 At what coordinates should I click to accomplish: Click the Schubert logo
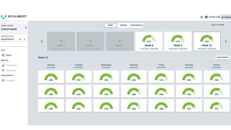(x=14, y=17)
